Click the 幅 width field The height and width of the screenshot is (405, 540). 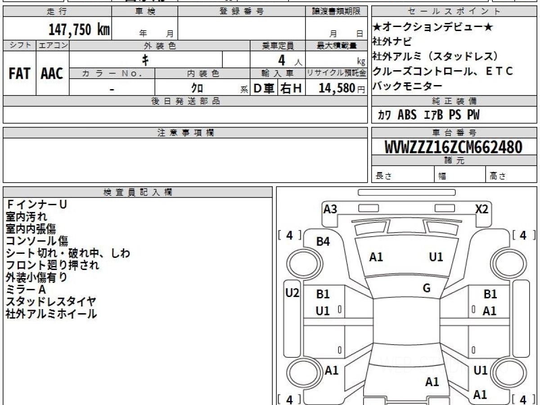[460, 175]
